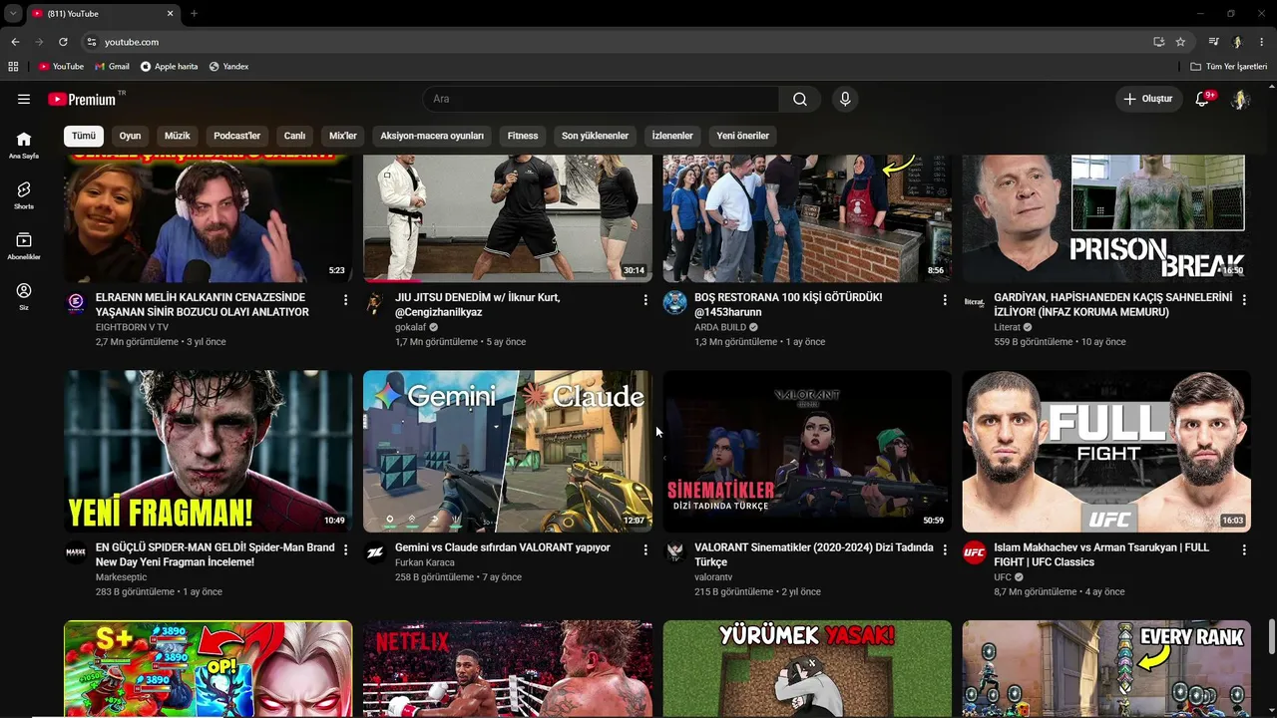Screen dimensions: 1277x718
Task: Select the Oyun filter chip
Action: [x=131, y=136]
